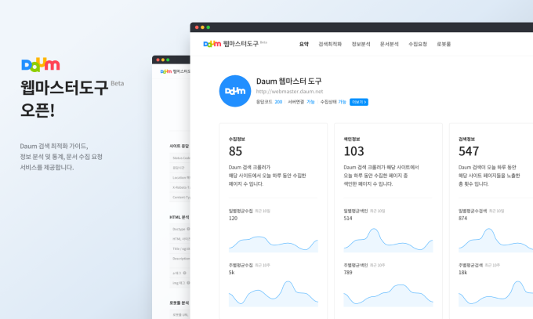Click the 수집정보 card heading
Viewport: 533px width, 319px height.
(x=237, y=139)
